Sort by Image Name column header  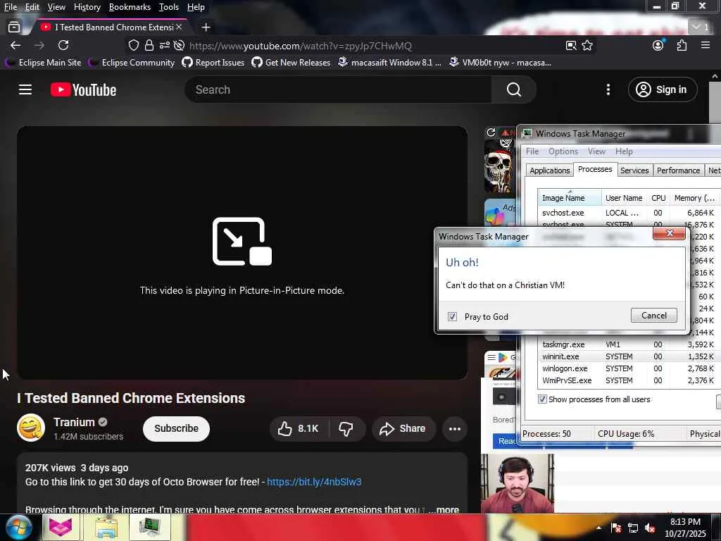tap(569, 198)
